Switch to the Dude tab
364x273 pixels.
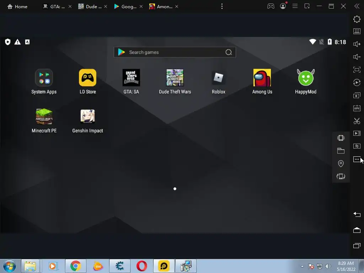pyautogui.click(x=90, y=6)
